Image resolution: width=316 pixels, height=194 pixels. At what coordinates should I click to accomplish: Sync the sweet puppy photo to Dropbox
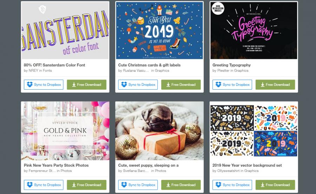tap(138, 185)
